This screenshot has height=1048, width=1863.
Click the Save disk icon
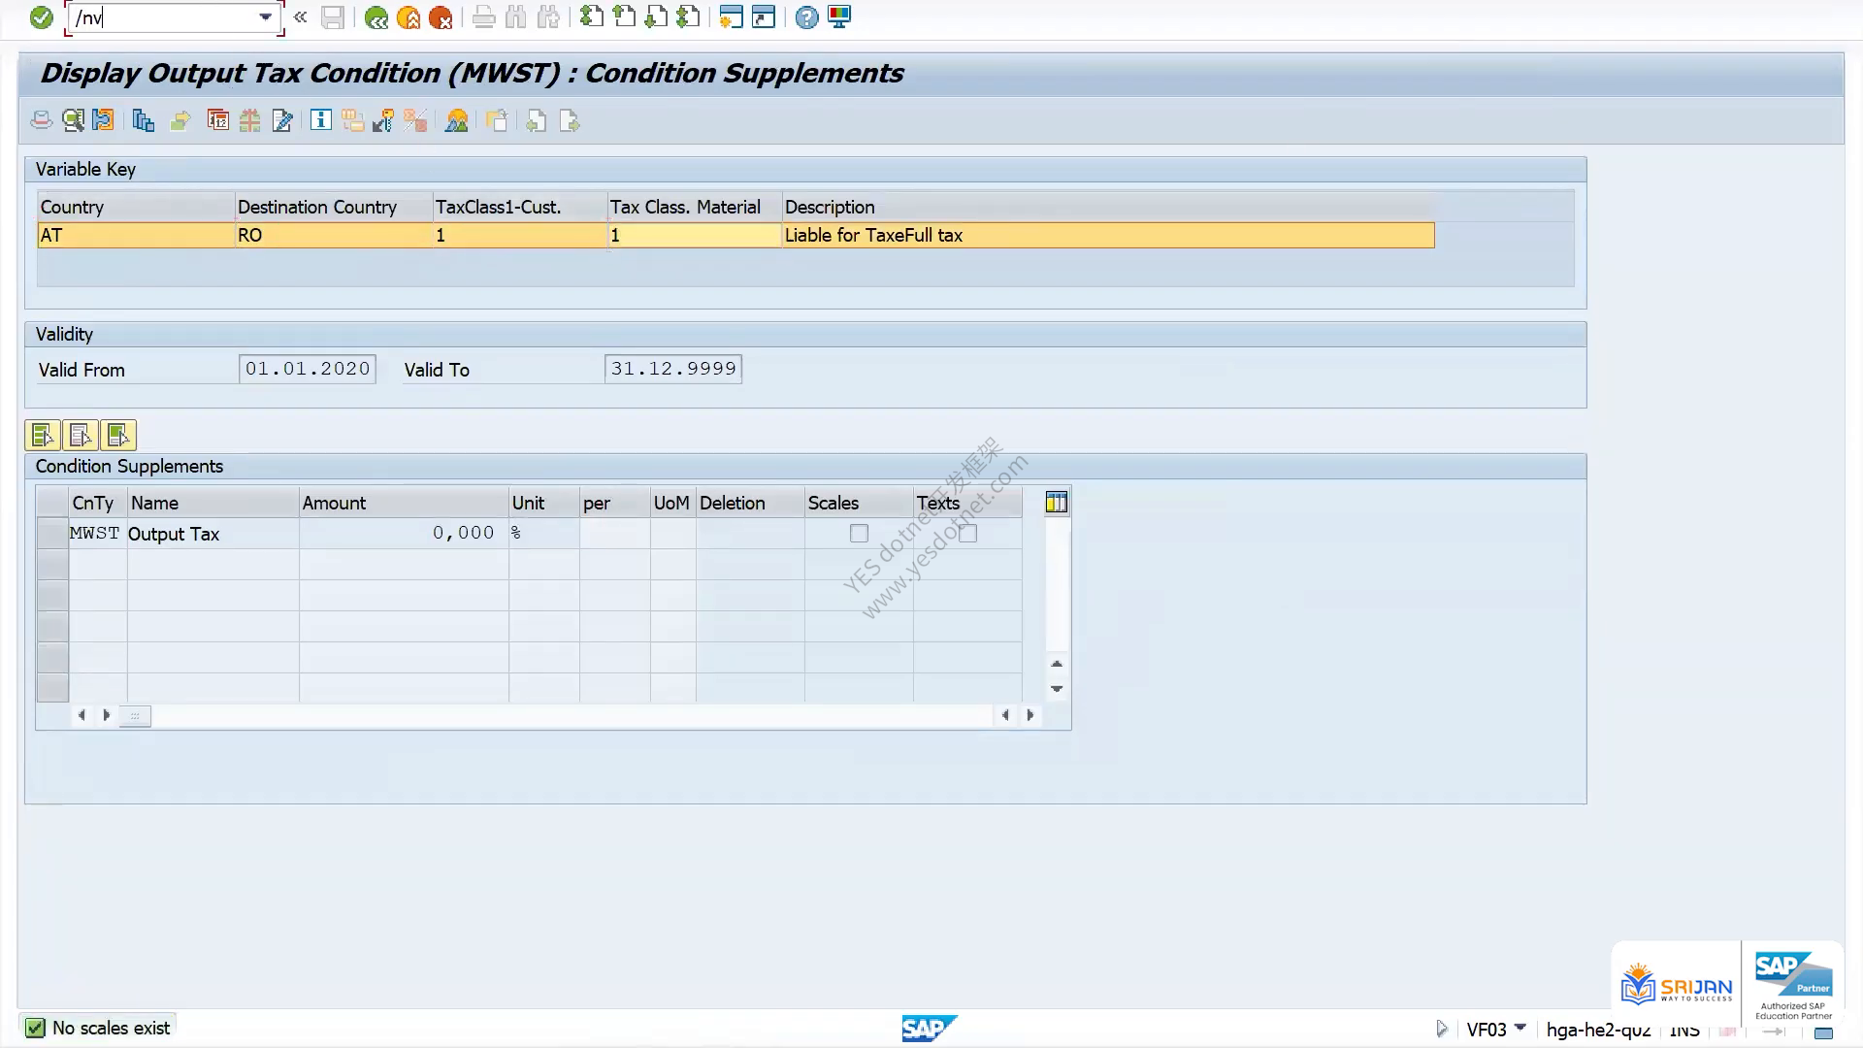tap(333, 17)
